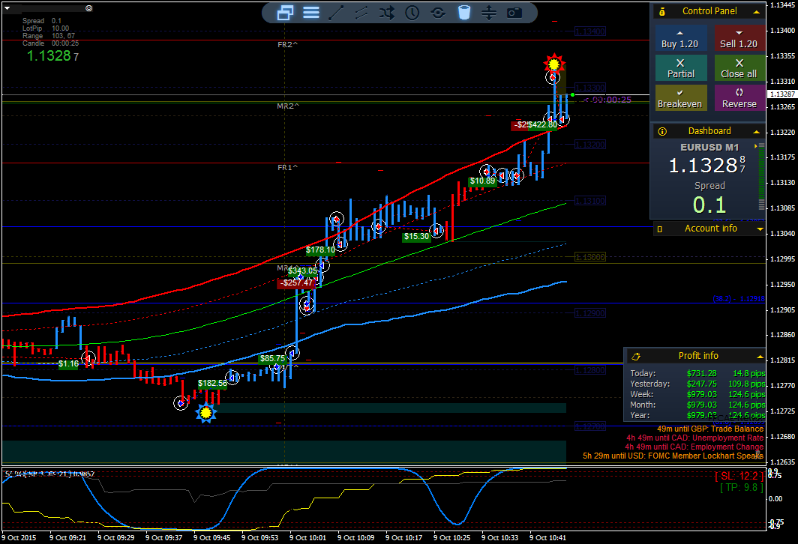The image size is (798, 544).
Task: Click the (38.2) - 1.12918 Fibonacci label
Action: [x=739, y=299]
